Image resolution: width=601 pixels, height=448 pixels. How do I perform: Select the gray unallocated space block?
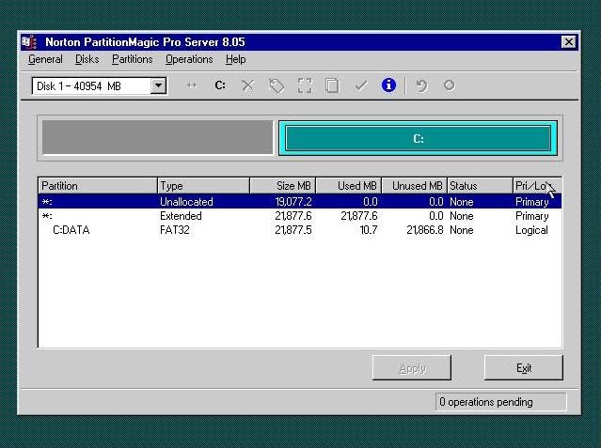click(x=157, y=137)
